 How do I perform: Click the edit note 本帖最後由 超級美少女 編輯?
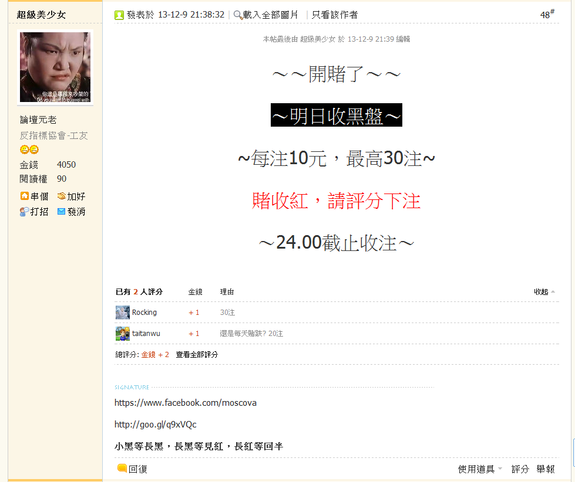point(337,39)
